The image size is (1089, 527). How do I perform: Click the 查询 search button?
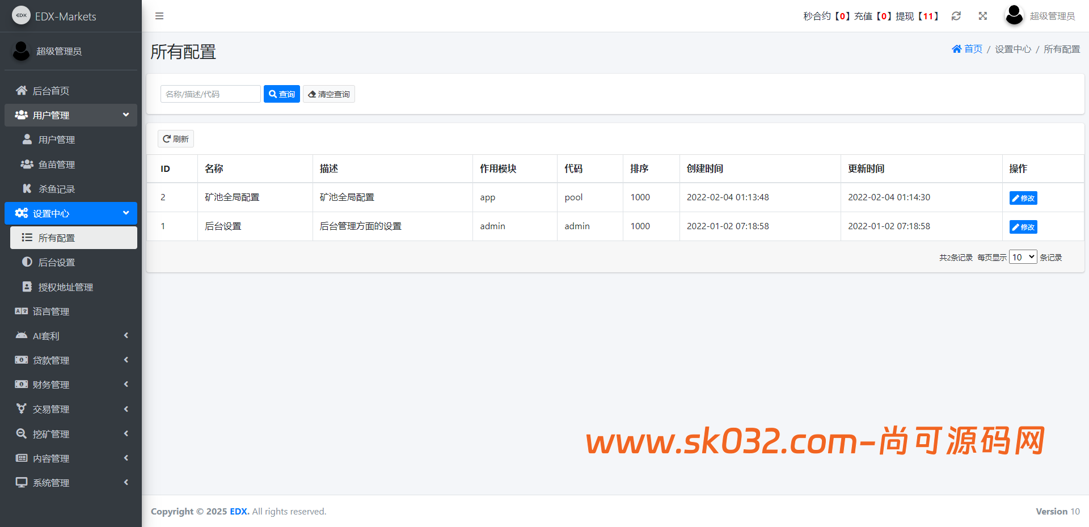coord(282,94)
